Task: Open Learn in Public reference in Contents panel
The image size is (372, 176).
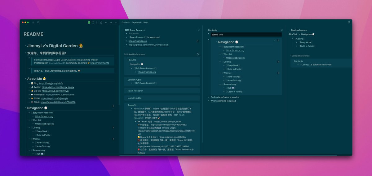Action: click(x=235, y=92)
